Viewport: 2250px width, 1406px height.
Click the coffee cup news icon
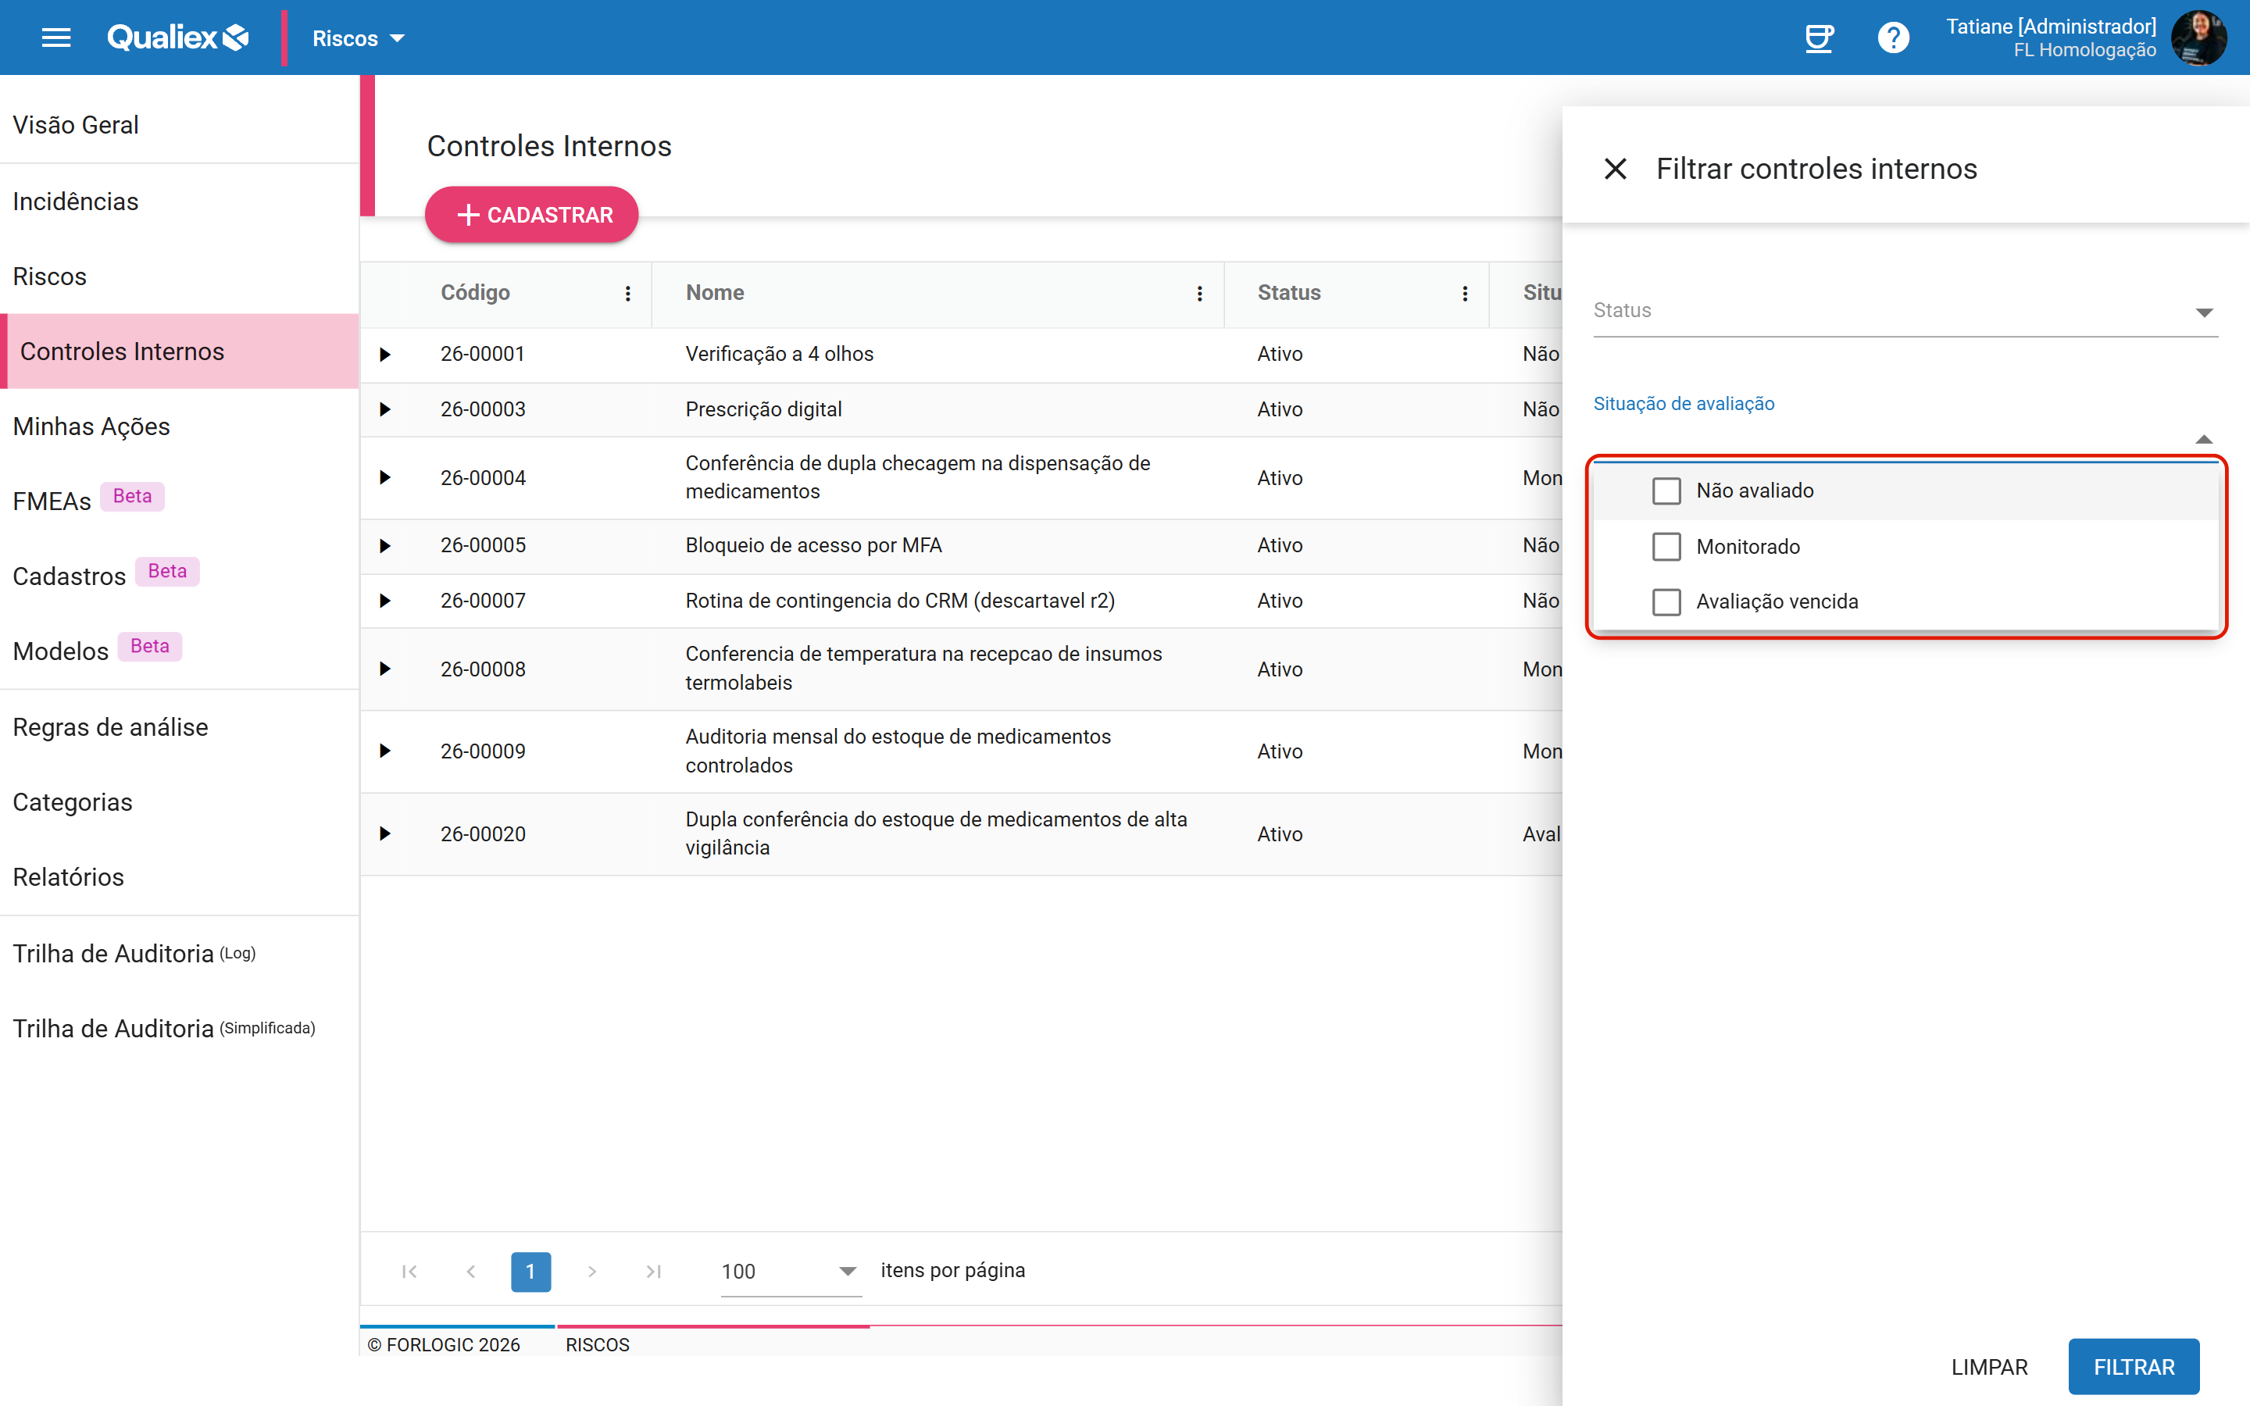coord(1818,37)
